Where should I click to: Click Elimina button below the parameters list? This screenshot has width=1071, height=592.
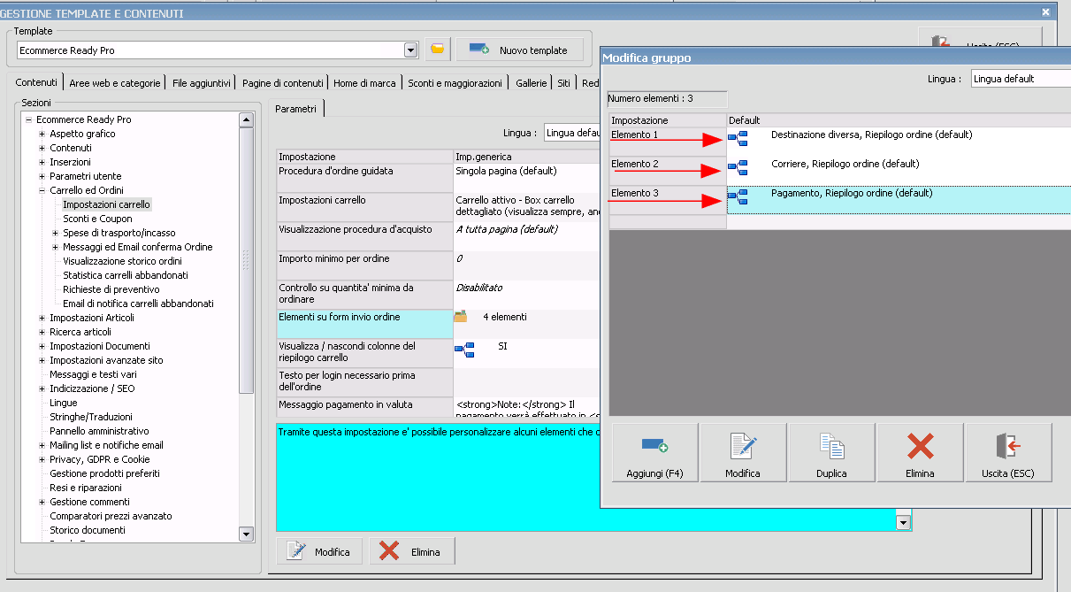click(x=412, y=551)
